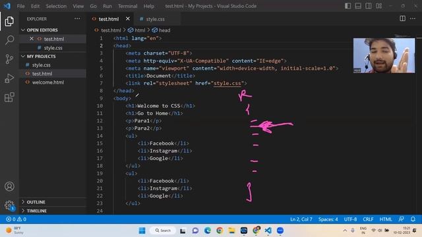This screenshot has height=237, width=422.
Task: Toggle the secondary side bar layout icon
Action: (368, 6)
